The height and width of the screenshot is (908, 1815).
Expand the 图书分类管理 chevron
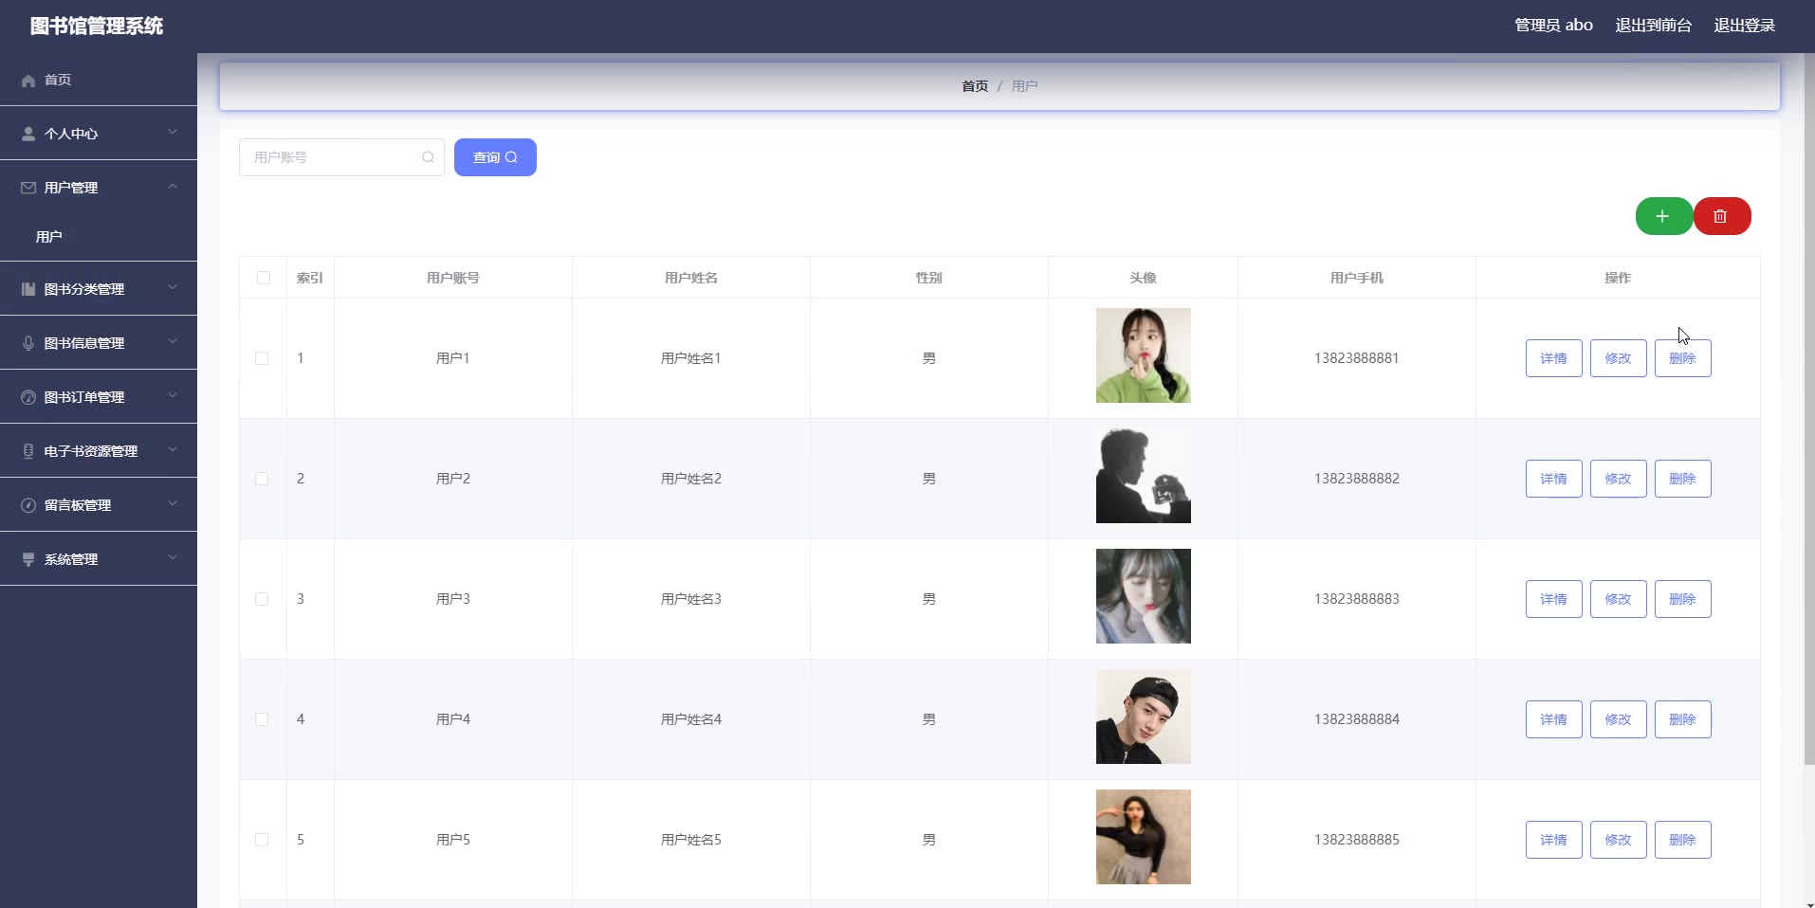(173, 287)
